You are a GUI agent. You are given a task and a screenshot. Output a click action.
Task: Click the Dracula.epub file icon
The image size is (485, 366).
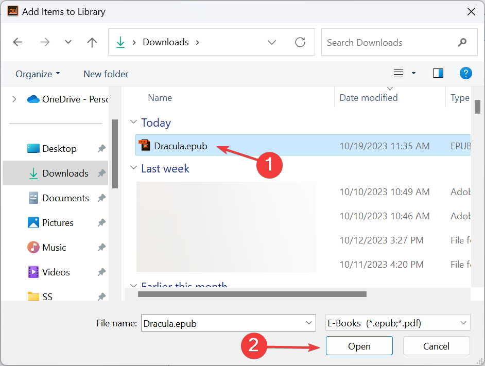pos(145,145)
